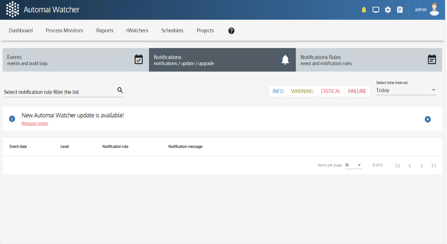Screen dimensions: 447x244
Task: Click the help question mark icon
Action: click(x=231, y=31)
